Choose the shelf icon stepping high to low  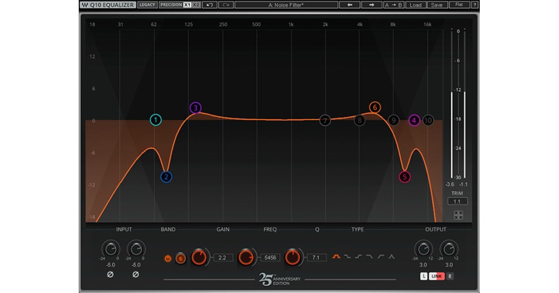(348, 256)
